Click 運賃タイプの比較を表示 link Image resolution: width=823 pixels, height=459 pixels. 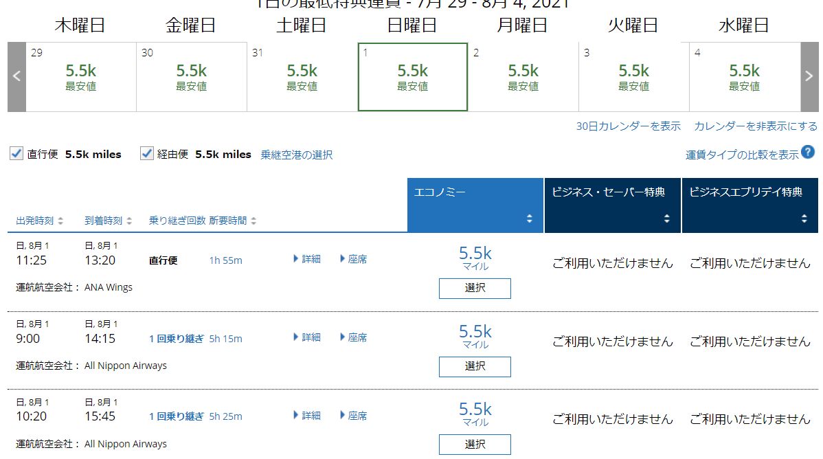[742, 155]
